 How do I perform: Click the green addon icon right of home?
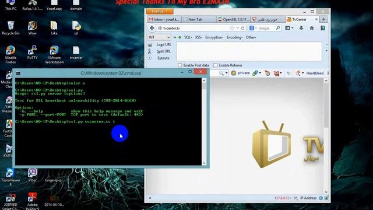coord(322,28)
